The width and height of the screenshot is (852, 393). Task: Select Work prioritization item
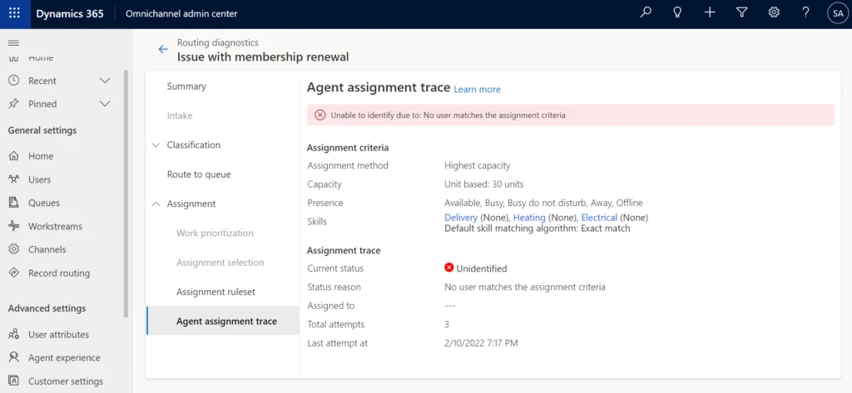coord(215,233)
